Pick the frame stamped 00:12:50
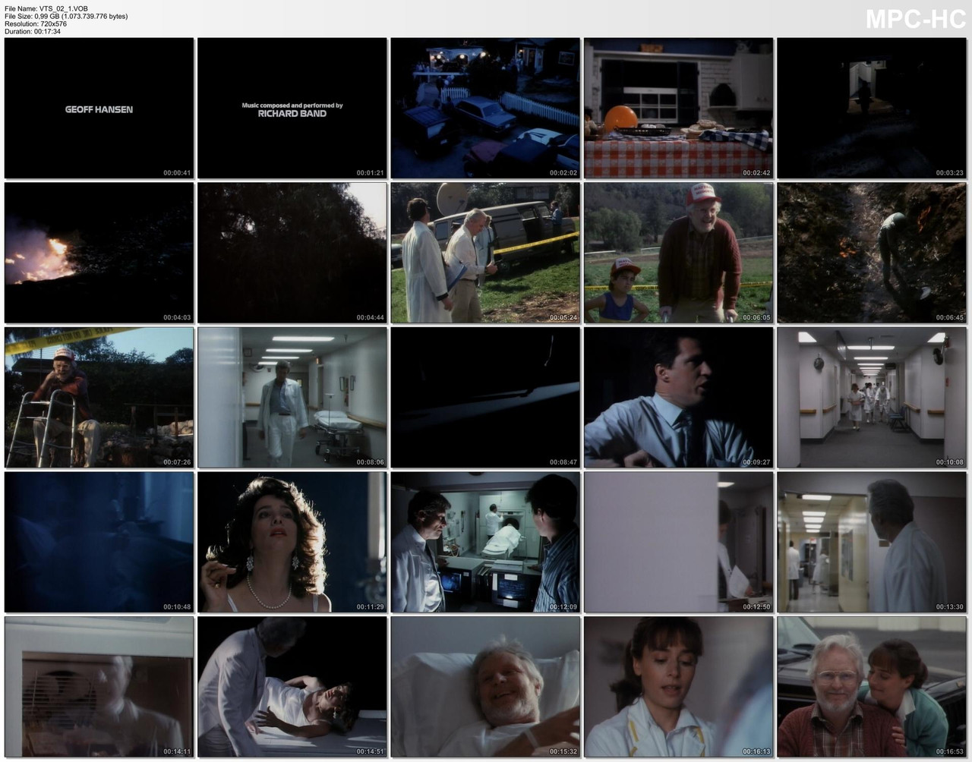This screenshot has width=972, height=762. pyautogui.click(x=679, y=542)
